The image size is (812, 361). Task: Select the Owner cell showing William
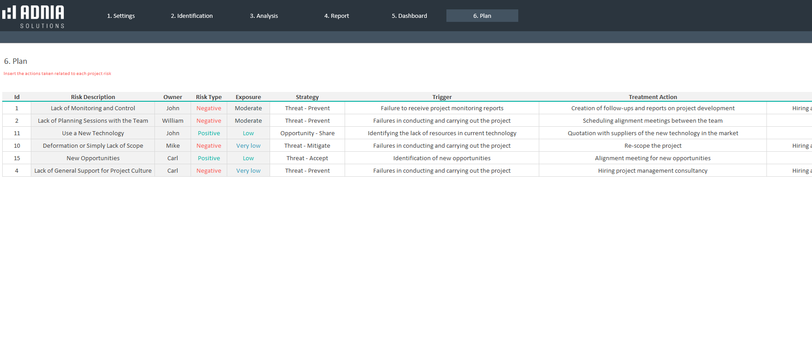tap(173, 120)
